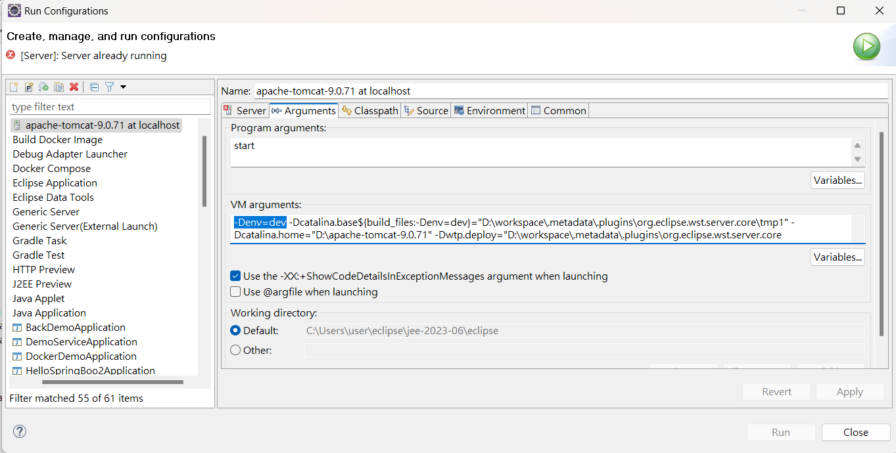Image resolution: width=896 pixels, height=453 pixels.
Task: Open the Source tab
Action: coord(426,110)
